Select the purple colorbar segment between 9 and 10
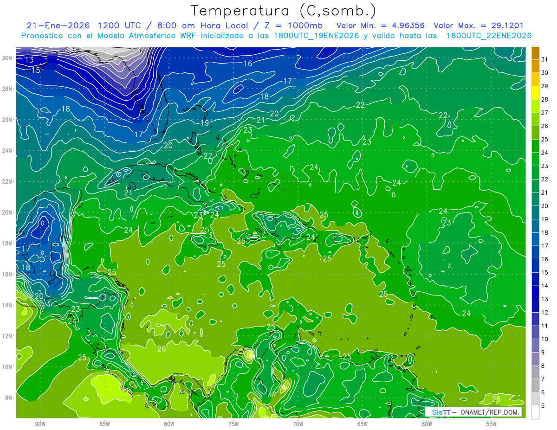 [535, 346]
